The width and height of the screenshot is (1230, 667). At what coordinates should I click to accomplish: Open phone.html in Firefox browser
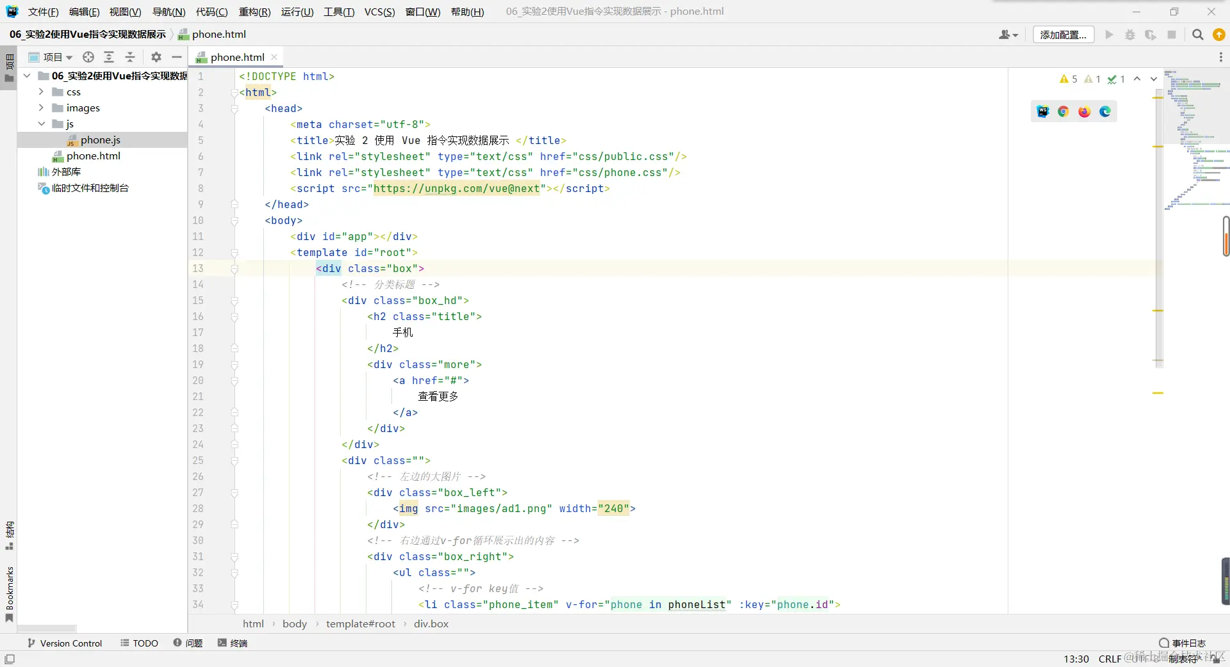pos(1084,111)
